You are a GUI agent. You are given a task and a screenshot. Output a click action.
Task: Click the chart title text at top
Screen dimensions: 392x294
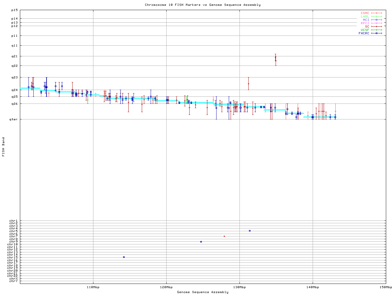point(203,5)
